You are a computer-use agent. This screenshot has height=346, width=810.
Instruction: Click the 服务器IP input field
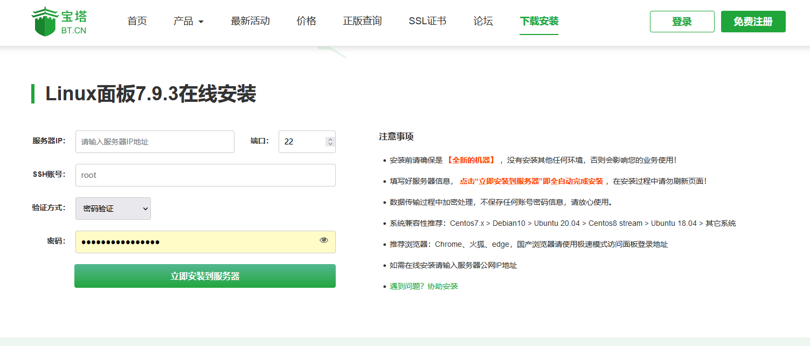(x=155, y=141)
